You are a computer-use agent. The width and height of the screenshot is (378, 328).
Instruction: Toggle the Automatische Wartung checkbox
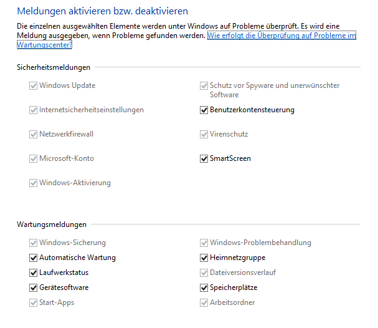(33, 258)
